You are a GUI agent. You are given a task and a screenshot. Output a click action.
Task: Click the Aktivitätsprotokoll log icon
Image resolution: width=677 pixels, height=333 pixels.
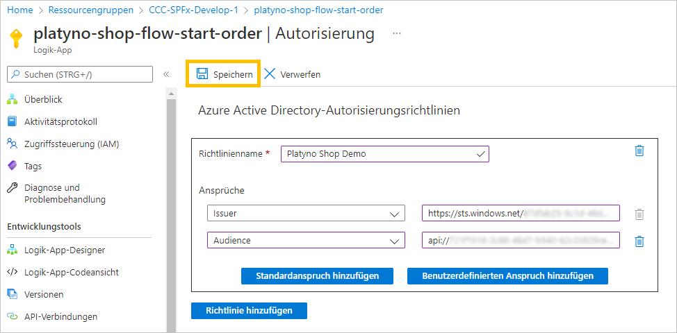(13, 121)
